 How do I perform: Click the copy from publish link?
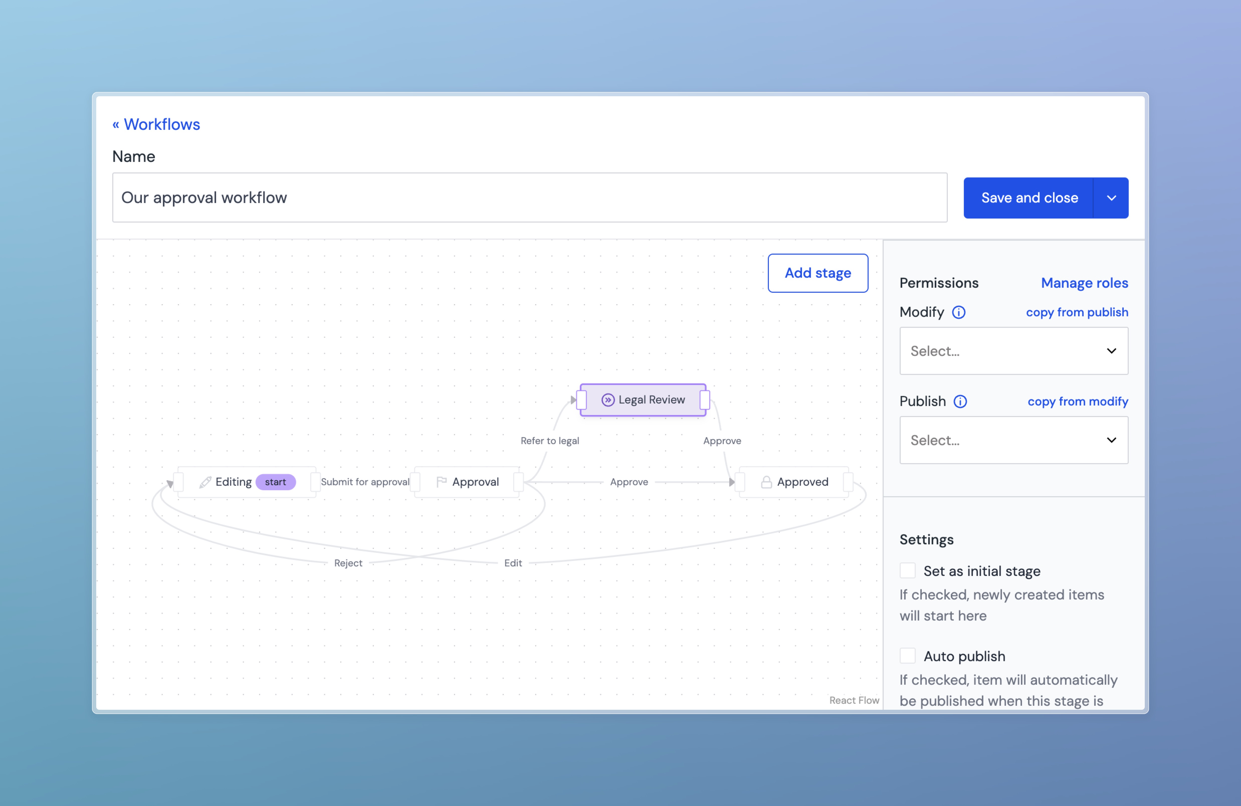(x=1077, y=312)
